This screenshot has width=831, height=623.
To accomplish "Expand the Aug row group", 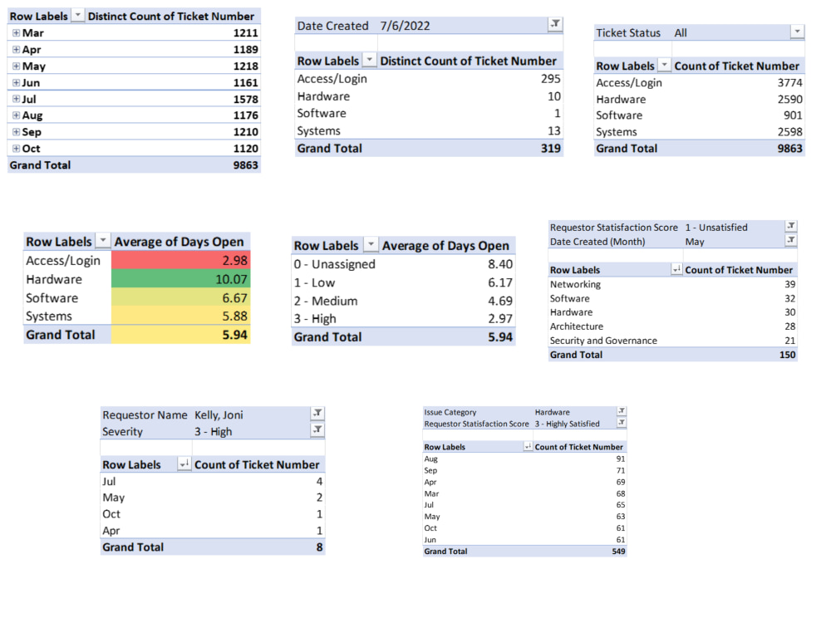I will (16, 115).
